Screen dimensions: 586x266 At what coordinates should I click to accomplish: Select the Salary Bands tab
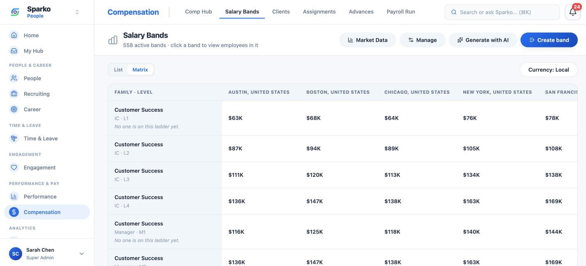(x=242, y=11)
